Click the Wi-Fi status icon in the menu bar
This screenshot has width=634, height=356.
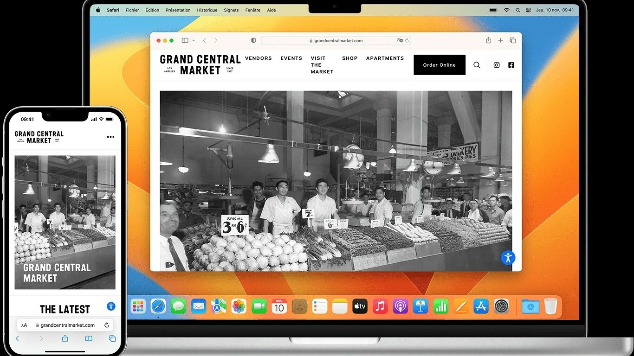(x=506, y=10)
